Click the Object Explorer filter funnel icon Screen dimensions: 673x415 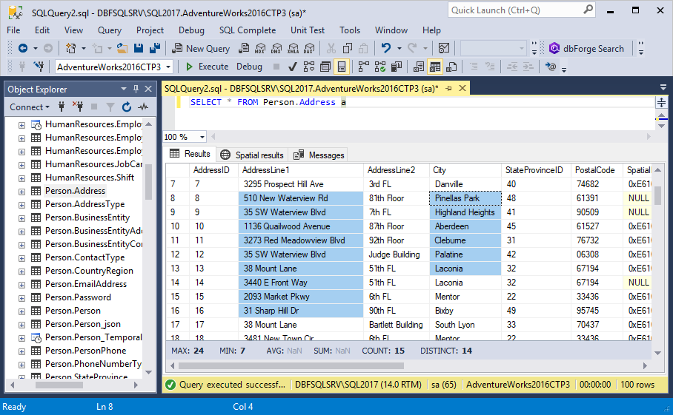(x=110, y=107)
